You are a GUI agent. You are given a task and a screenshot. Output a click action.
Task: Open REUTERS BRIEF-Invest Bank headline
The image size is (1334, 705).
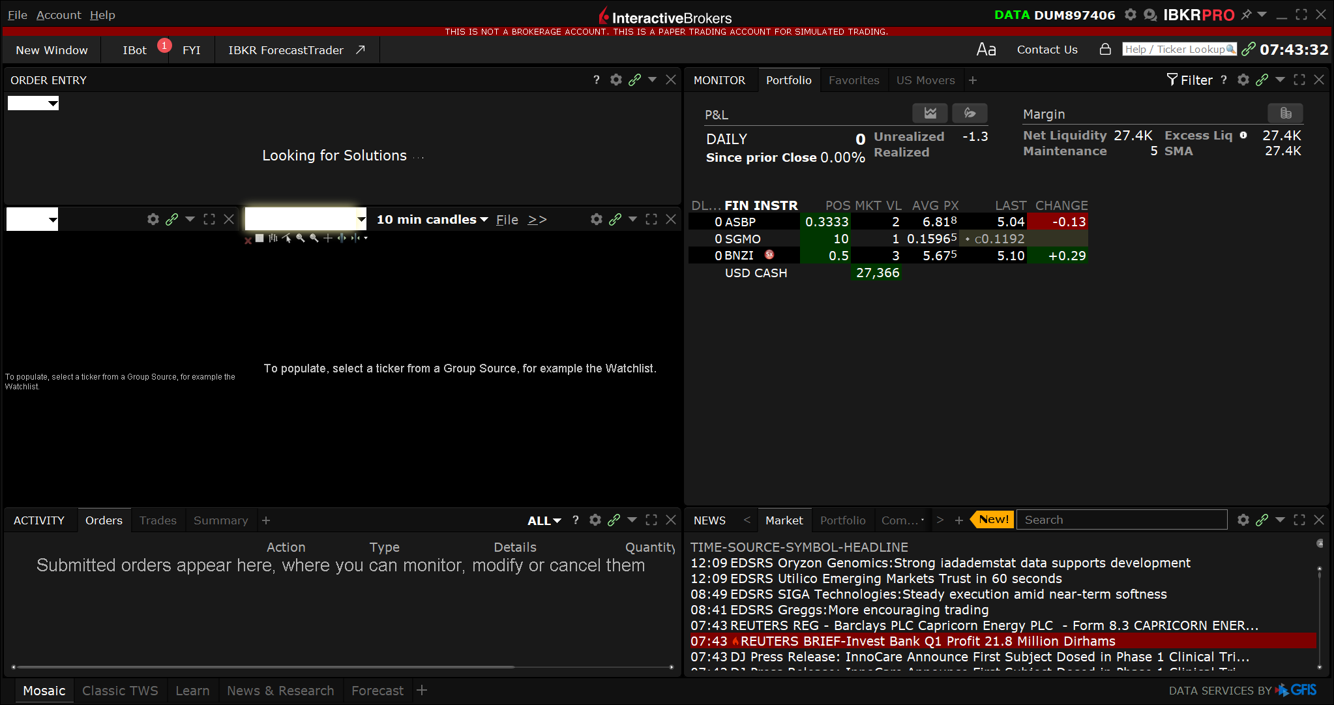pyautogui.click(x=1003, y=641)
